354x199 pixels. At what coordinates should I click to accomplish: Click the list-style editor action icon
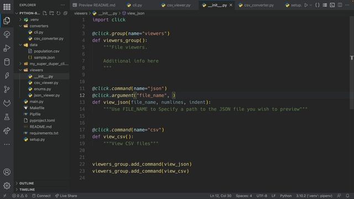325,5
